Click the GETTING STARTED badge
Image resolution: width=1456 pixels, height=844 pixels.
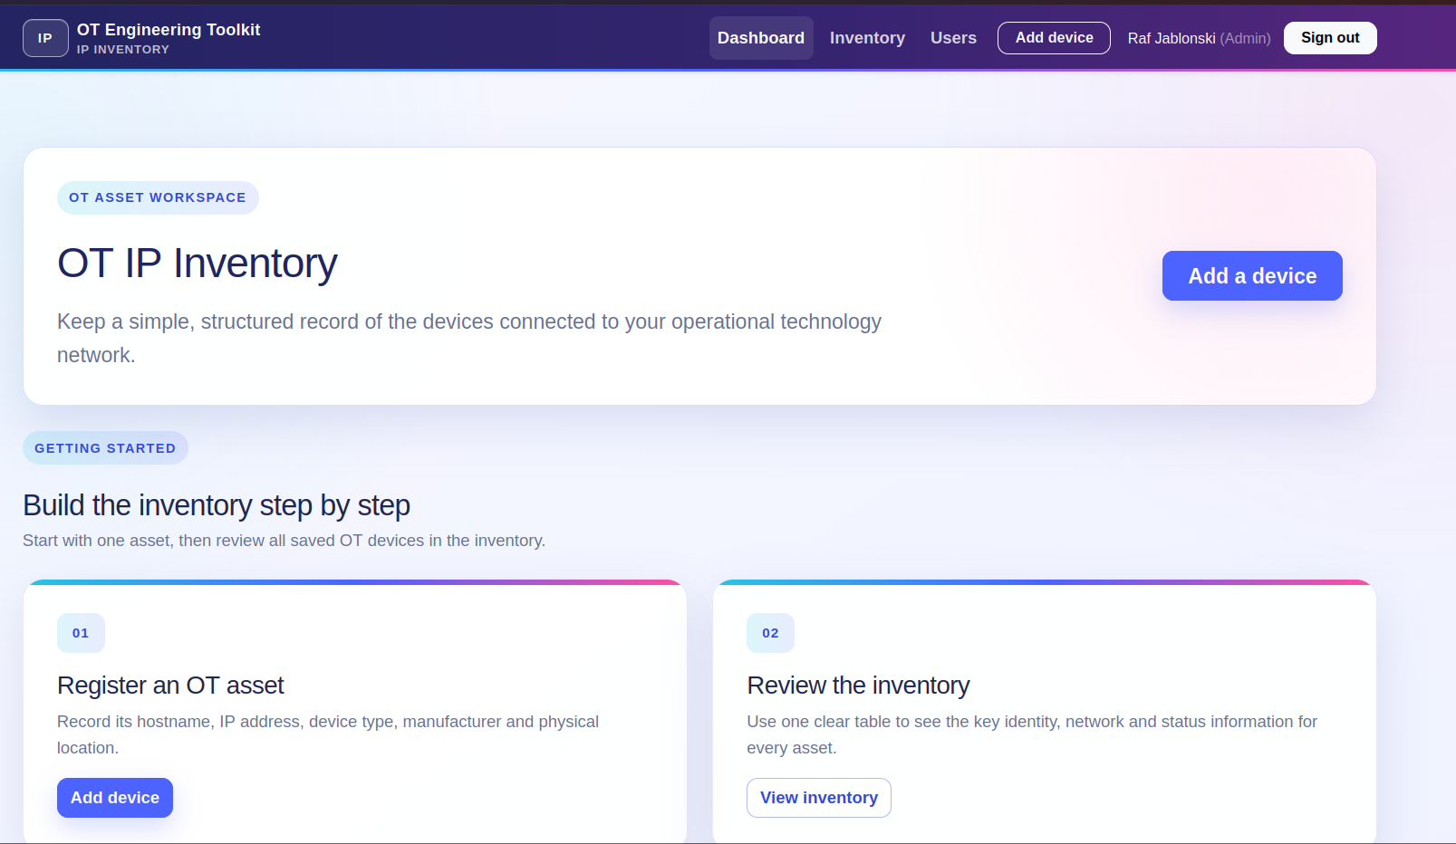coord(105,448)
